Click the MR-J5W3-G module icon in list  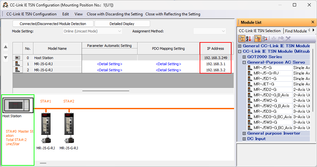pos(250,122)
